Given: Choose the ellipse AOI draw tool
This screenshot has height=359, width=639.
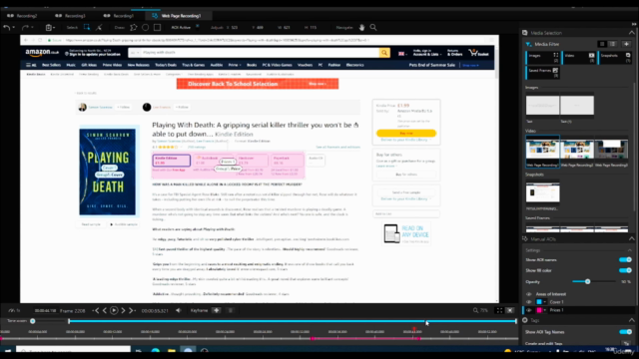Looking at the screenshot, I should [145, 28].
